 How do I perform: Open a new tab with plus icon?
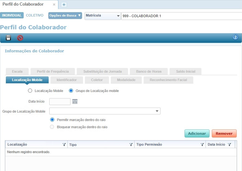point(64,4)
